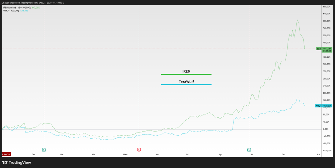The width and height of the screenshot is (335, 168).
Task: Click the green line under IREN text
Action: 186,74
